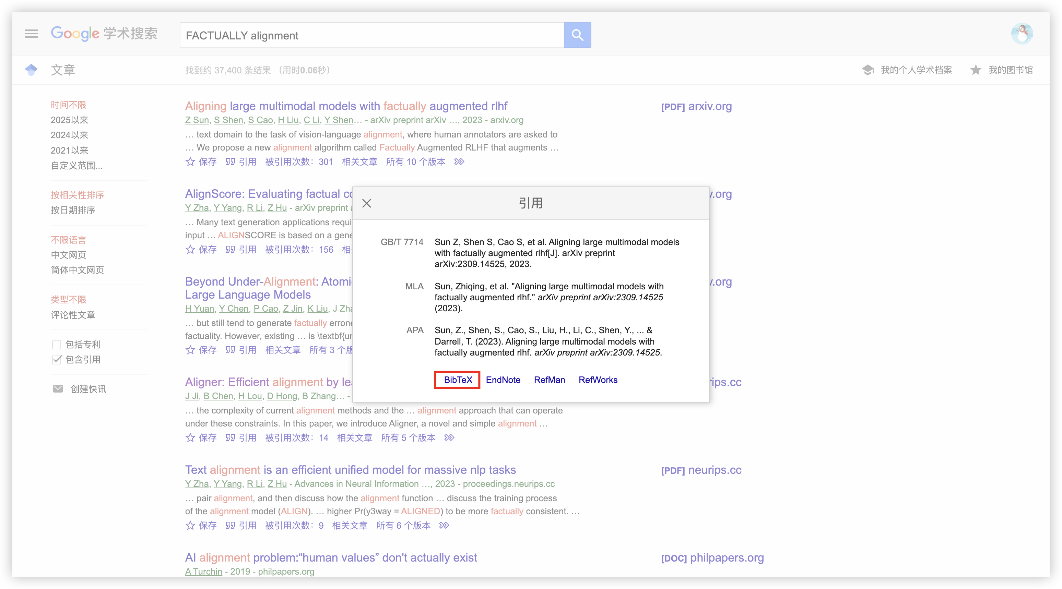Viewport: 1062px width, 589px height.
Task: Save the Aligning multimodal paper via star icon
Action: [x=190, y=162]
